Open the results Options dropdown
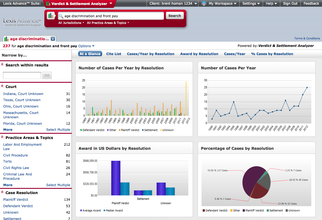The height and width of the screenshot is (220, 322). [86, 46]
